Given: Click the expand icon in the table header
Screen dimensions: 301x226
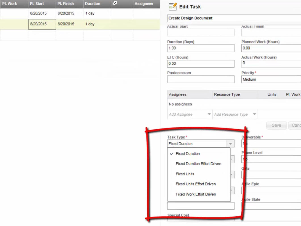Looking at the screenshot, I should point(115,3).
